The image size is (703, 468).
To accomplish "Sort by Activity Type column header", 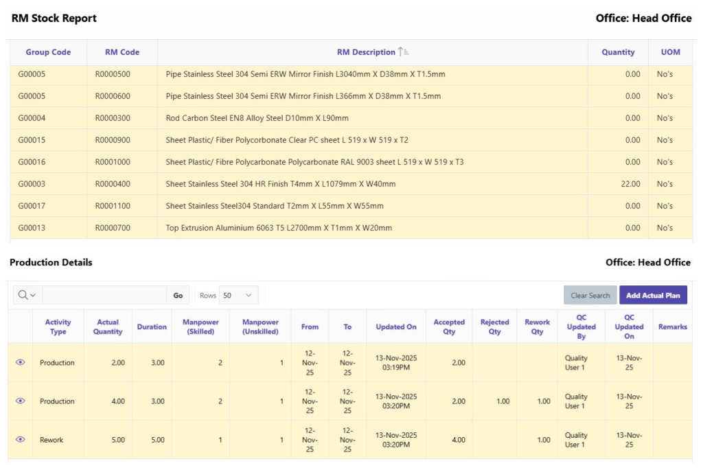I will [x=58, y=326].
